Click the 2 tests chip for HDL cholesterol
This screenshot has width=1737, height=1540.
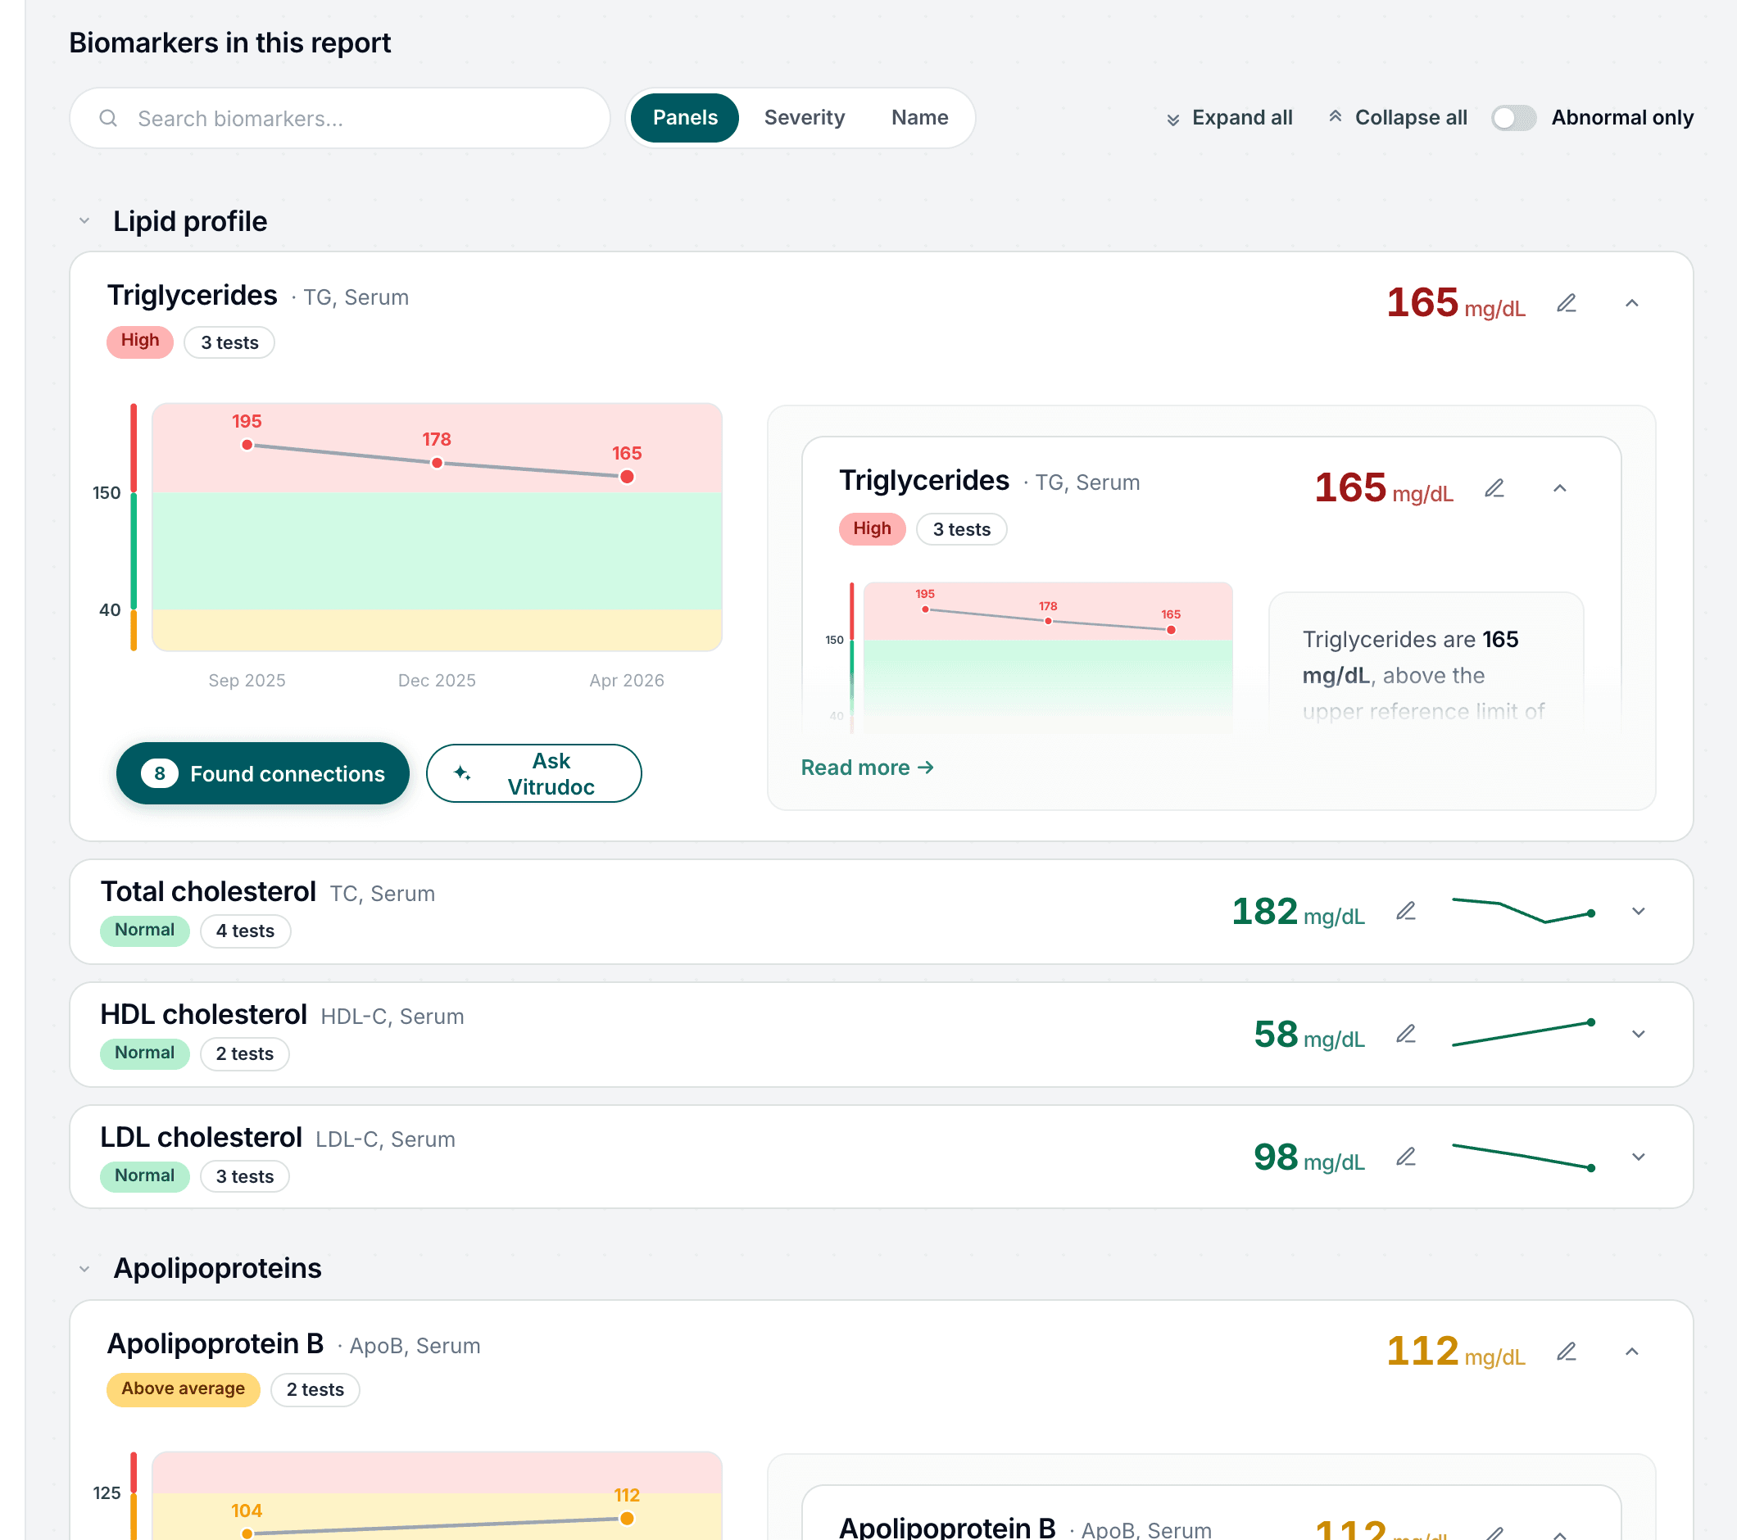point(245,1054)
